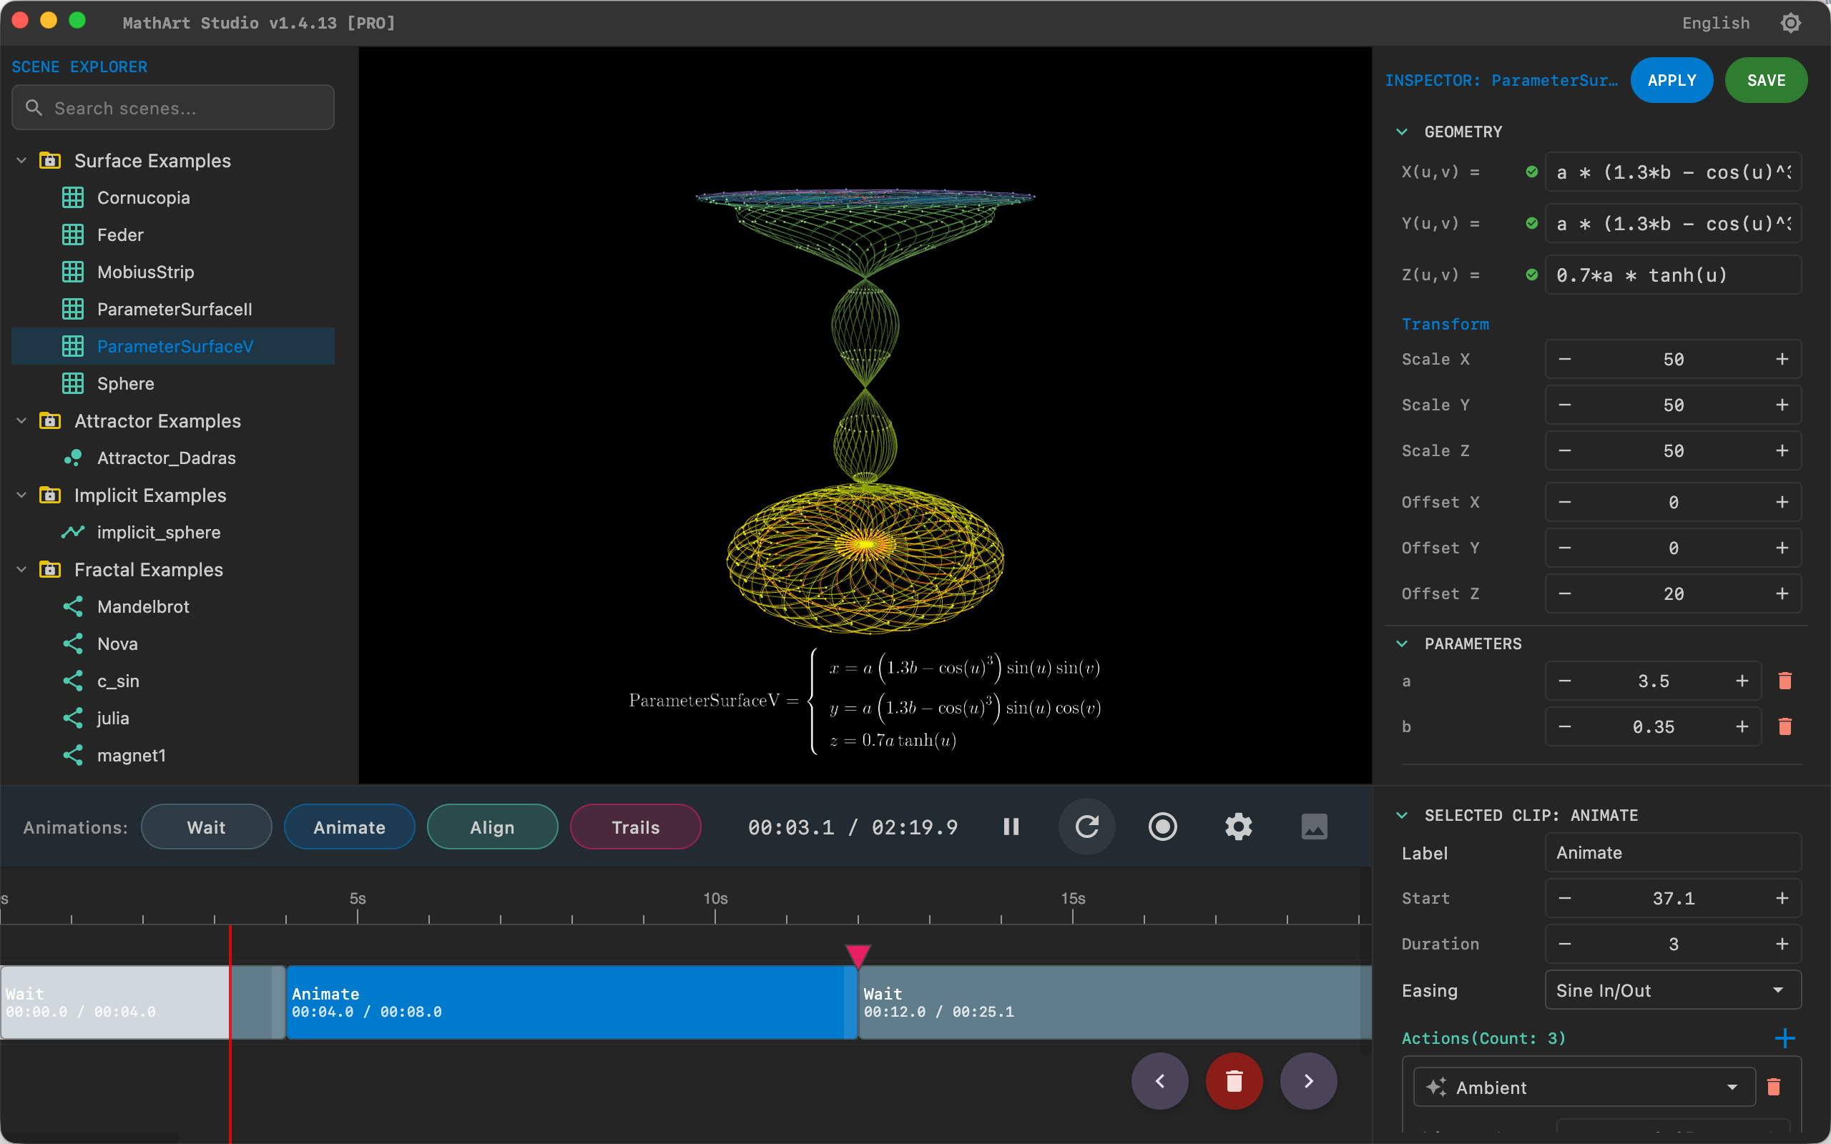The image size is (1831, 1144).
Task: Click the APPLY button in the inspector
Action: pos(1671,79)
